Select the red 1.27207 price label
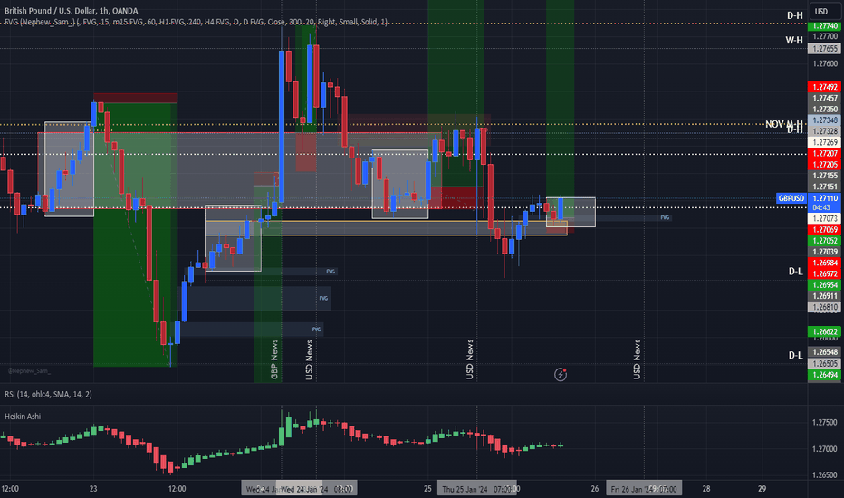The height and width of the screenshot is (498, 844). (825, 153)
